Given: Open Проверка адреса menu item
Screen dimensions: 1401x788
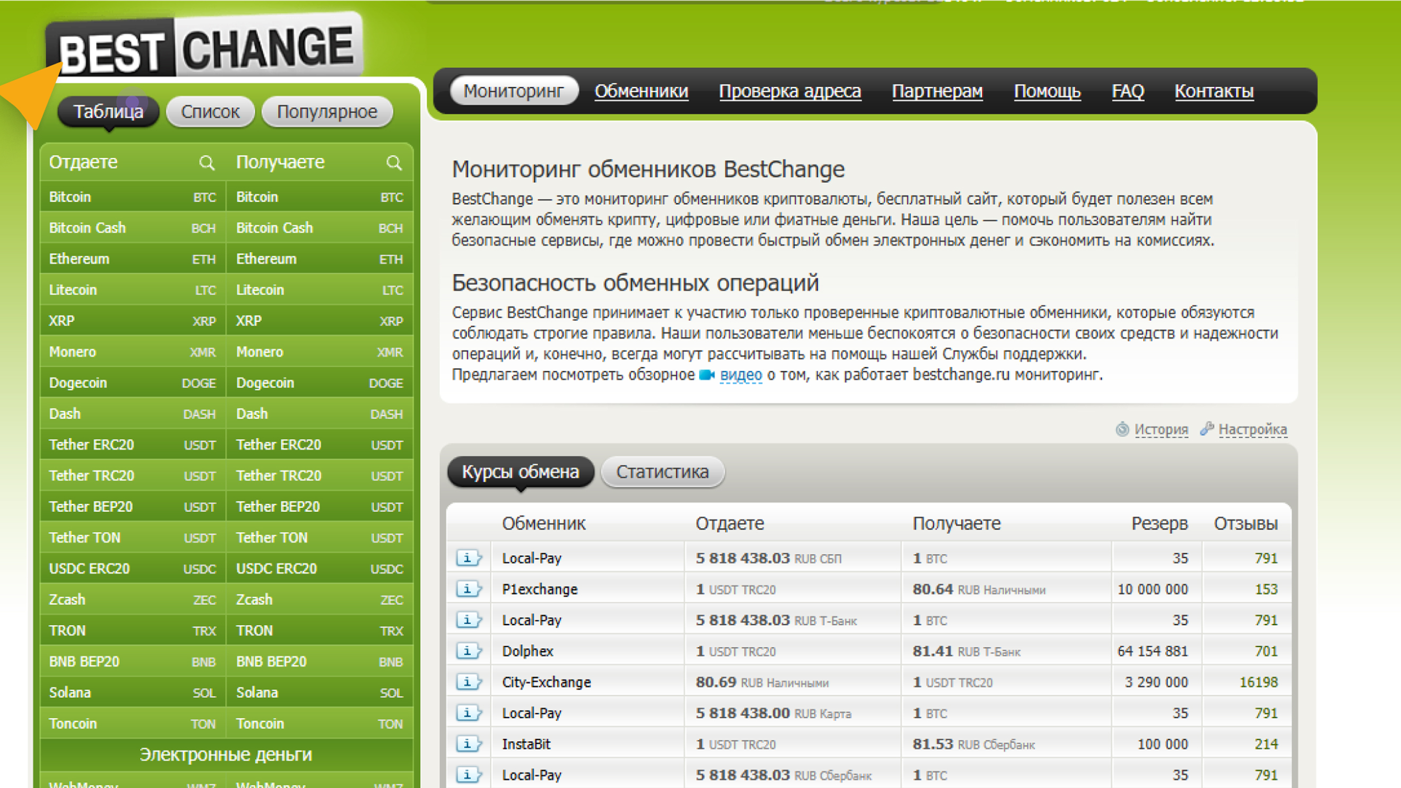Looking at the screenshot, I should click(790, 91).
